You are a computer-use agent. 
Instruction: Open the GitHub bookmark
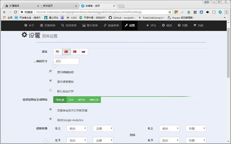click(x=122, y=18)
